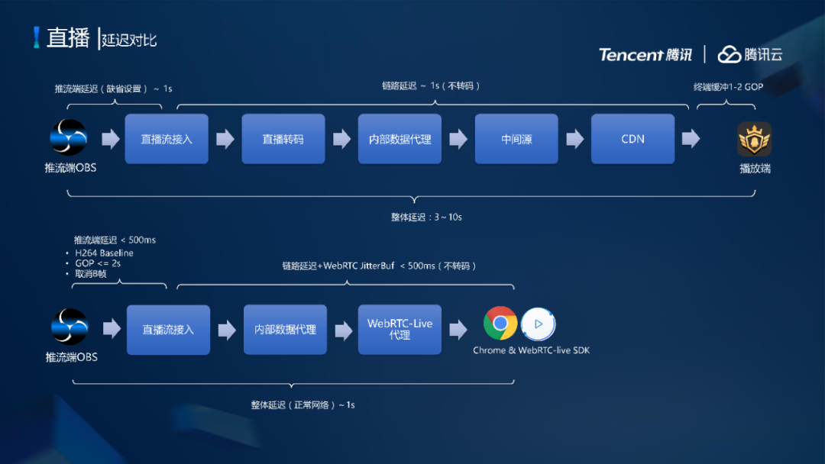Select the top-row 内部数据代理 box
The image size is (825, 464).
tap(400, 139)
